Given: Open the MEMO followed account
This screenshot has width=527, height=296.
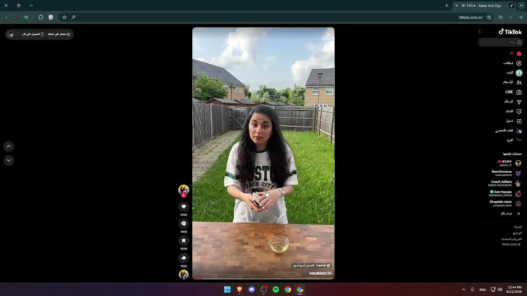Looking at the screenshot, I should coord(509,163).
